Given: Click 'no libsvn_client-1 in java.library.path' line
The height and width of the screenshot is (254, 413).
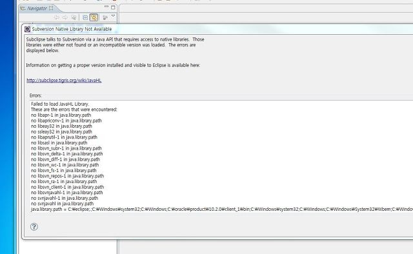Looking at the screenshot, I should pos(67,187).
